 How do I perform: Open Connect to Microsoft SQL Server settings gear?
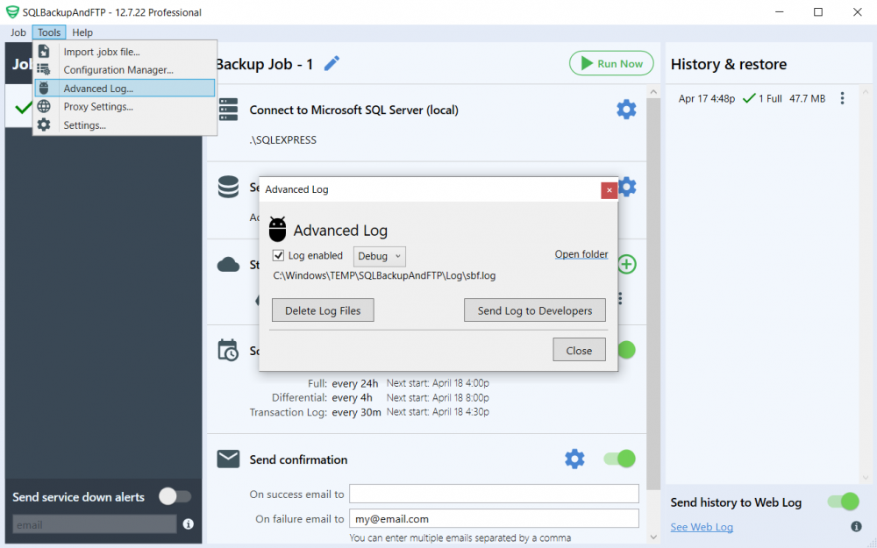point(625,109)
